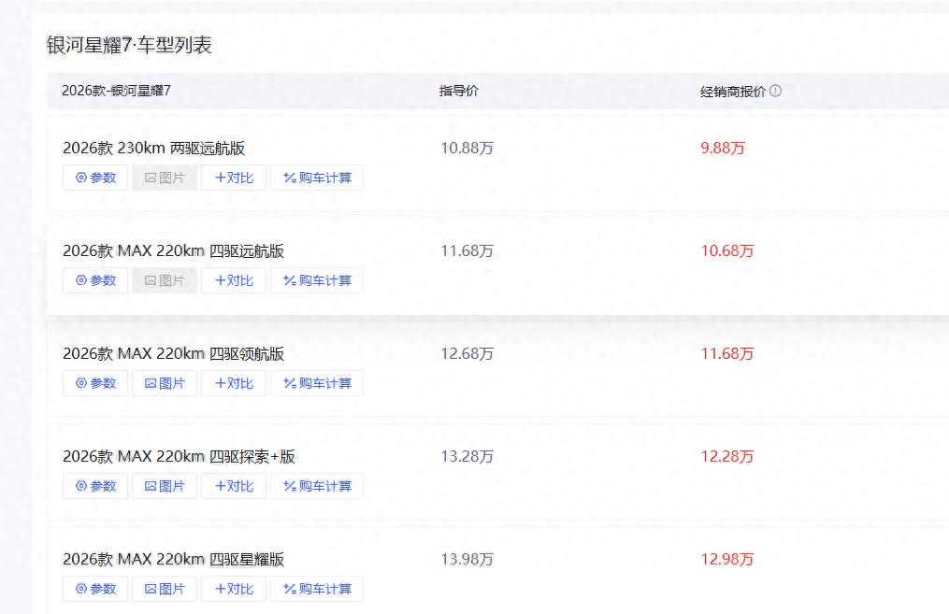Open 参数 for MAX 220km 四驱星耀版
Viewport: 949px width, 614px height.
coord(95,589)
